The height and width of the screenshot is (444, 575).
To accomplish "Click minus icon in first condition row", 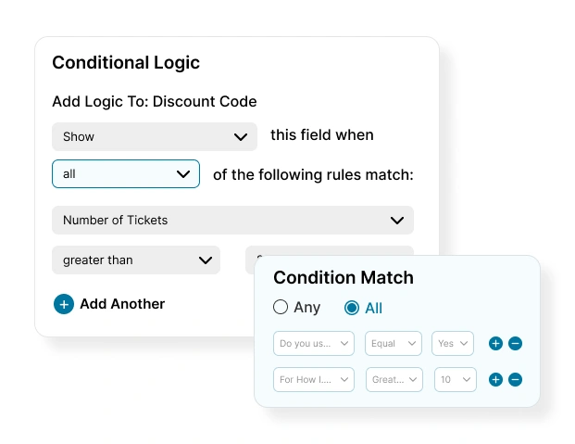I will pyautogui.click(x=516, y=343).
